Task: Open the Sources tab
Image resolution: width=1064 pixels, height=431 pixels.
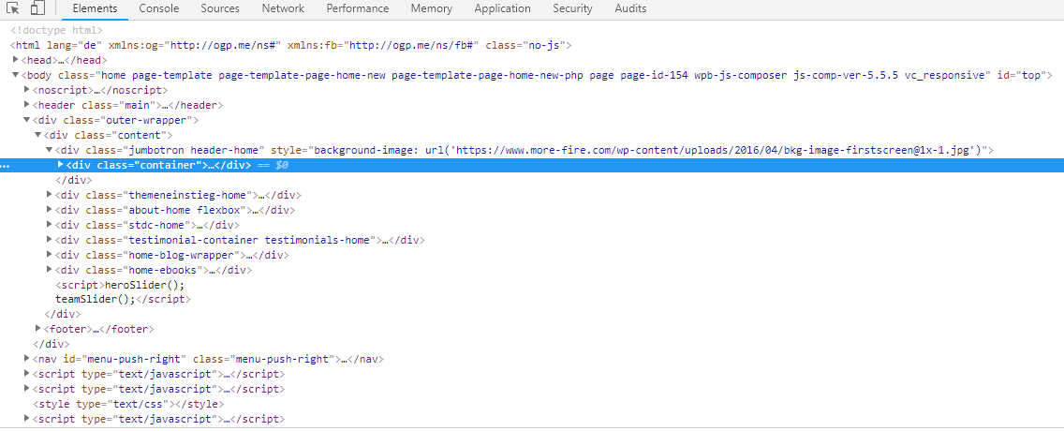Action: (x=220, y=8)
